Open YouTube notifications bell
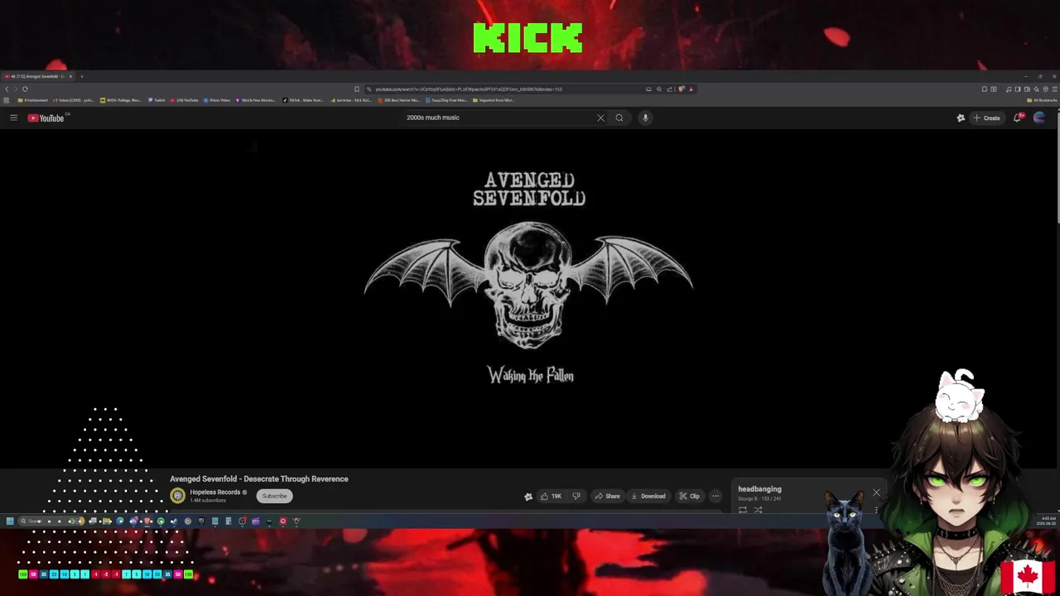This screenshot has width=1060, height=596. coord(1018,118)
